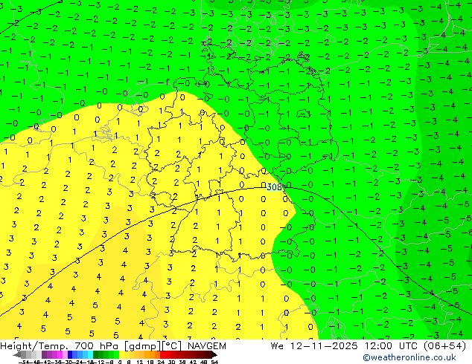Click the 54 value on legend scale

tap(214, 363)
